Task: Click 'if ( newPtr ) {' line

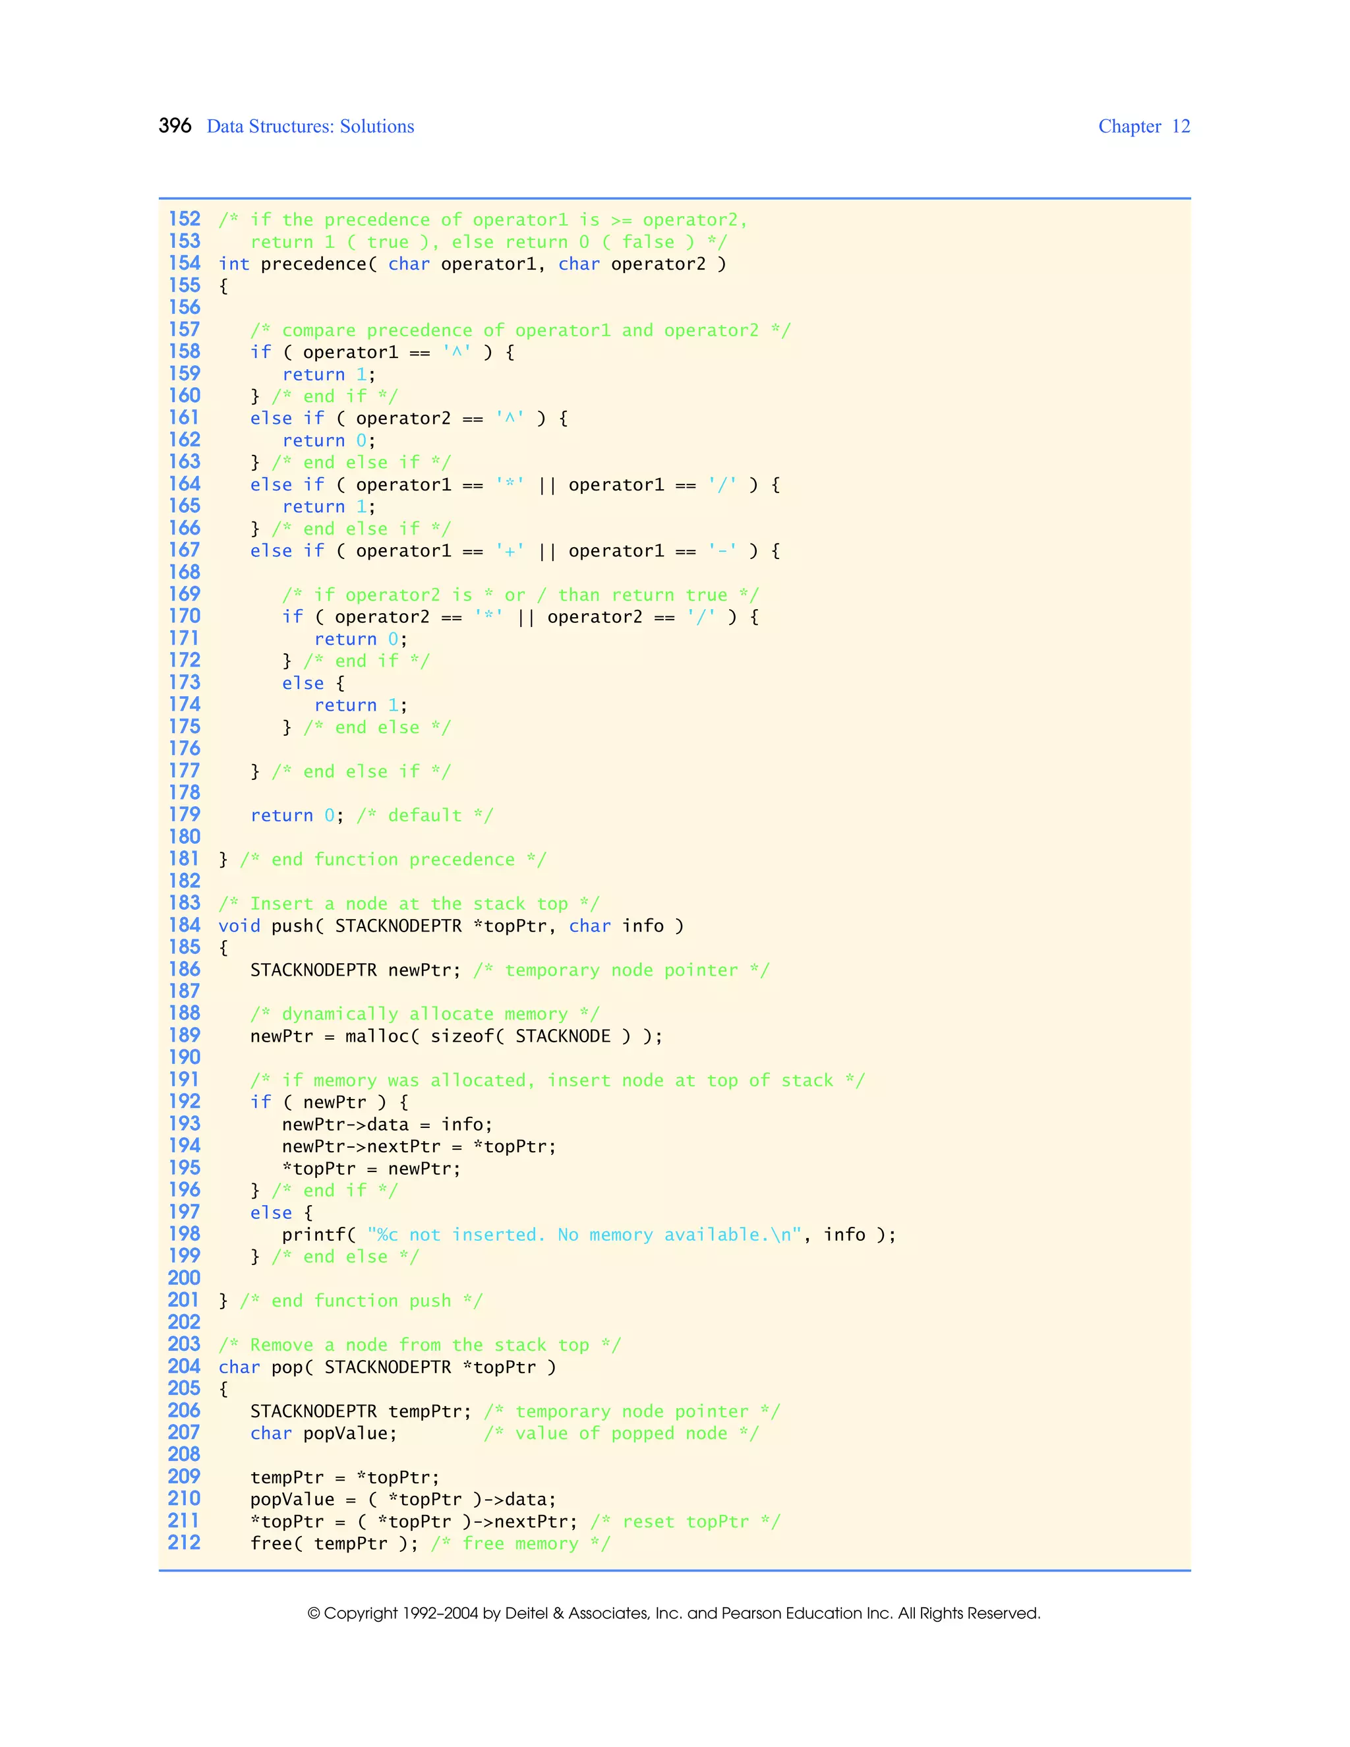Action: pyautogui.click(x=330, y=1102)
